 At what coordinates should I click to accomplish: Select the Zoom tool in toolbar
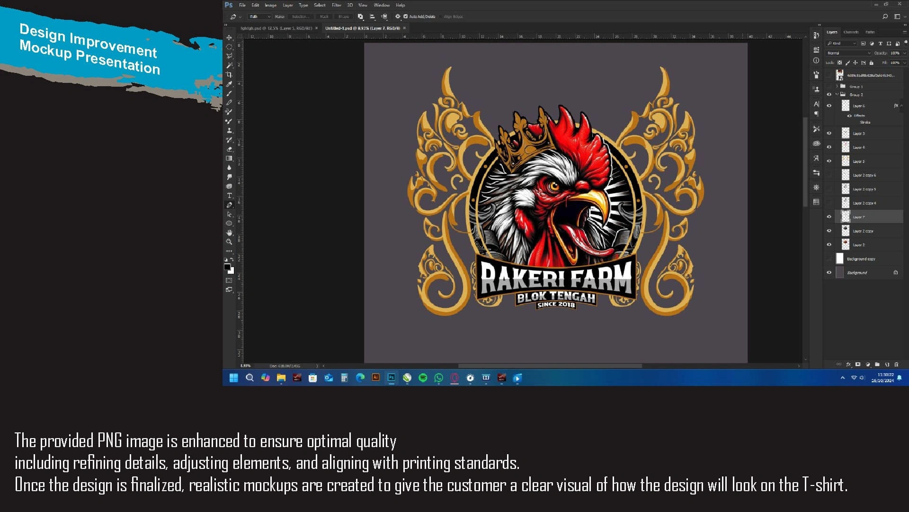coord(229,242)
